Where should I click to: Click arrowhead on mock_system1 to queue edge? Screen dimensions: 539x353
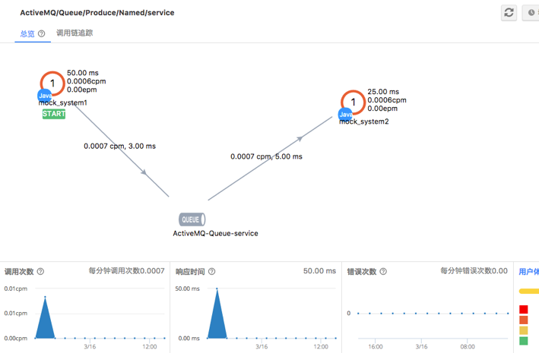144,172
